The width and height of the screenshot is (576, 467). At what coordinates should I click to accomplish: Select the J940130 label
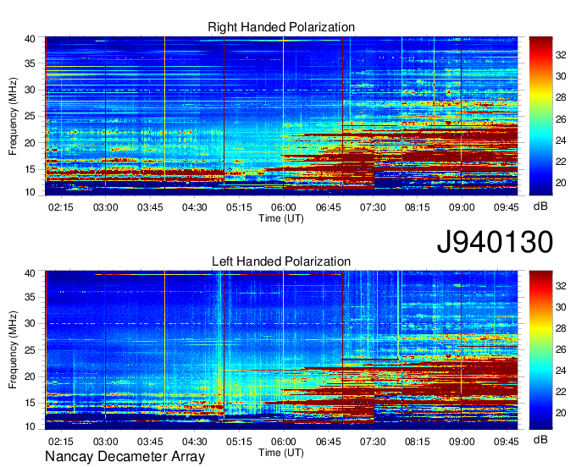click(x=495, y=242)
